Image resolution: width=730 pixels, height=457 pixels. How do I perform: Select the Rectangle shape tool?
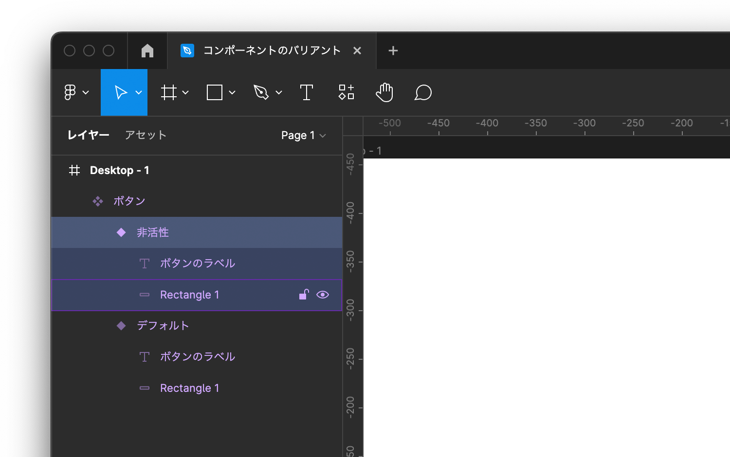(x=215, y=92)
